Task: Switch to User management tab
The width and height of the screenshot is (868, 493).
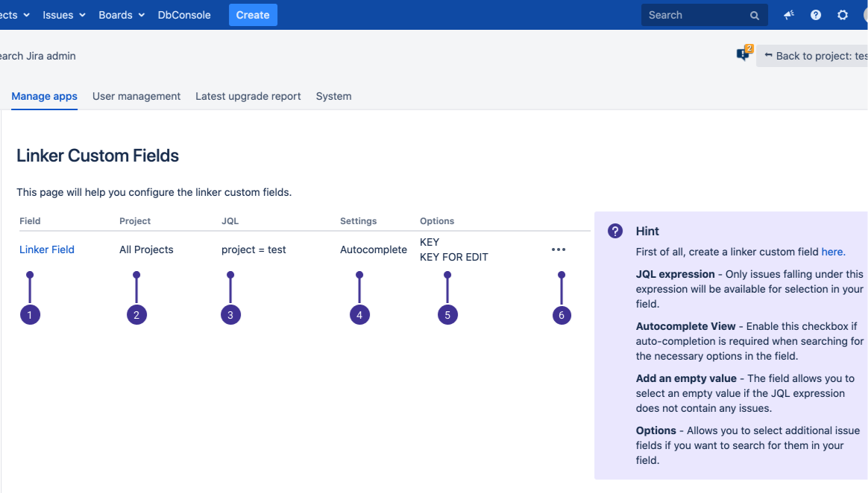Action: coord(136,96)
